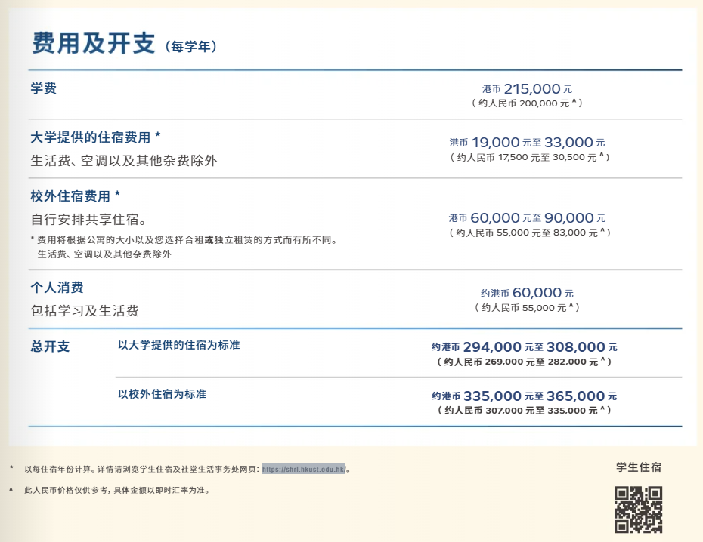
Task: Click 约人民币 307,000 元至 335,000 元
Action: click(525, 411)
